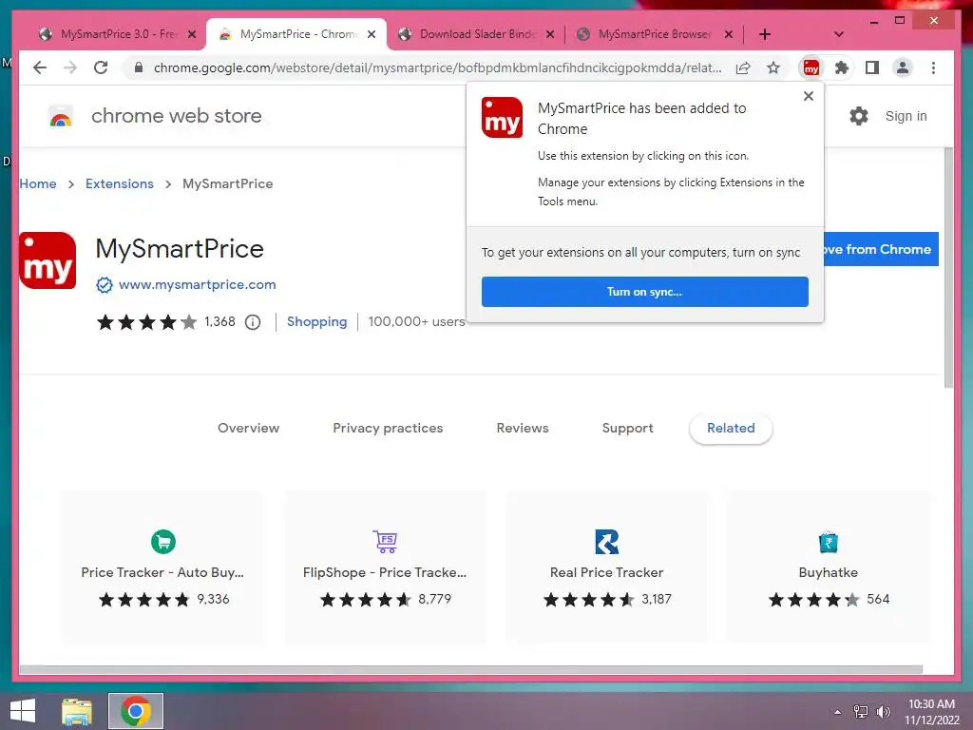The width and height of the screenshot is (973, 730).
Task: Open File Explorer from taskbar
Action: (77, 711)
